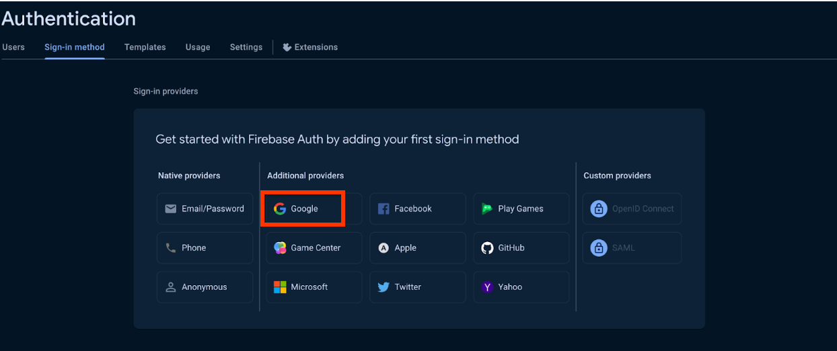This screenshot has height=351, width=837.
Task: Click the Microsoft logo icon
Action: (280, 287)
